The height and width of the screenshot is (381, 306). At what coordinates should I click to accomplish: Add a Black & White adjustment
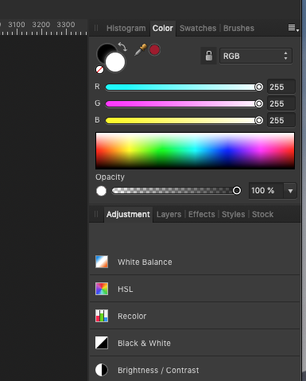(195, 343)
